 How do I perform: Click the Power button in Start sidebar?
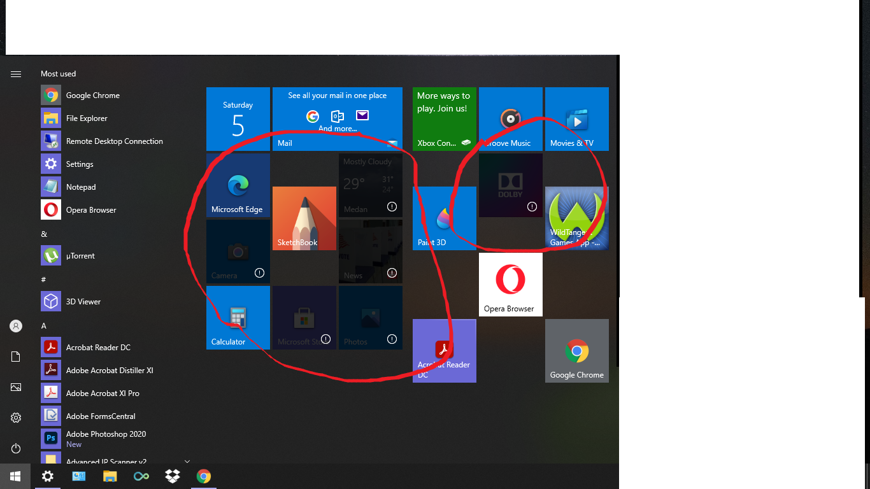(x=16, y=448)
